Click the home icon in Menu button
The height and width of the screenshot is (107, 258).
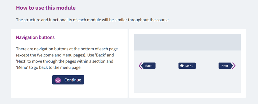[182, 66]
